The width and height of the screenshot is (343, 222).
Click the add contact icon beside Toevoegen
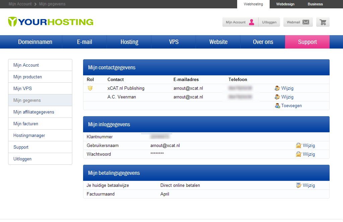click(277, 106)
